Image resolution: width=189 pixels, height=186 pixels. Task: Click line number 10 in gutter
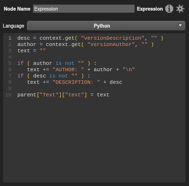tap(8, 95)
